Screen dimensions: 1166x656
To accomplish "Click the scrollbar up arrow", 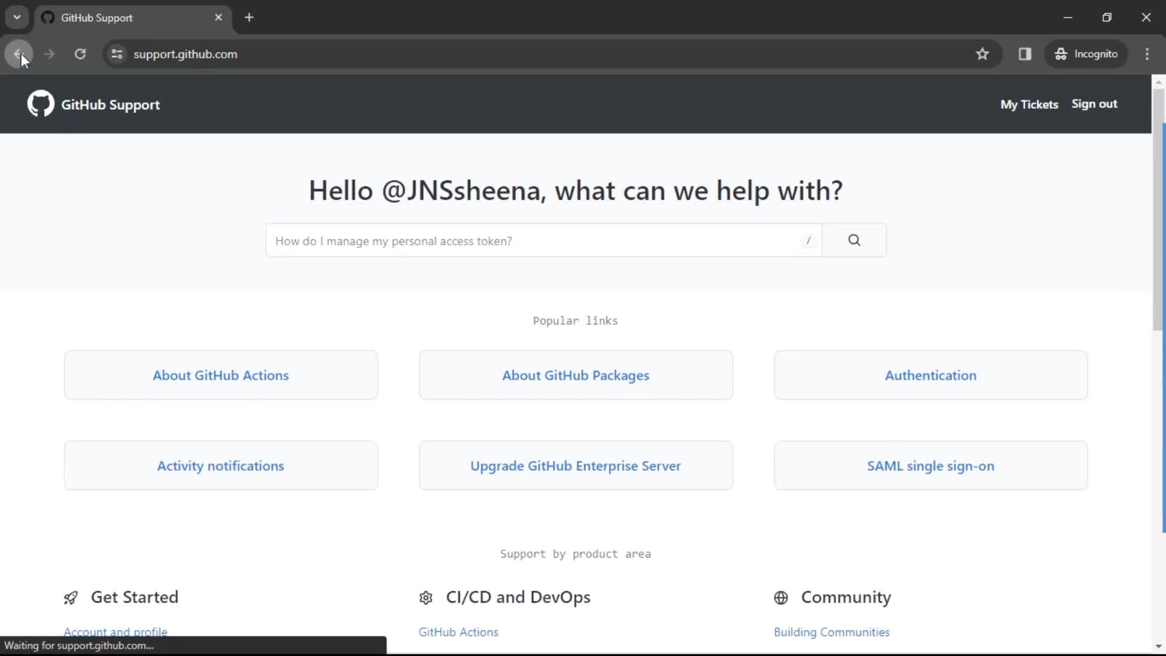I will [x=1158, y=82].
